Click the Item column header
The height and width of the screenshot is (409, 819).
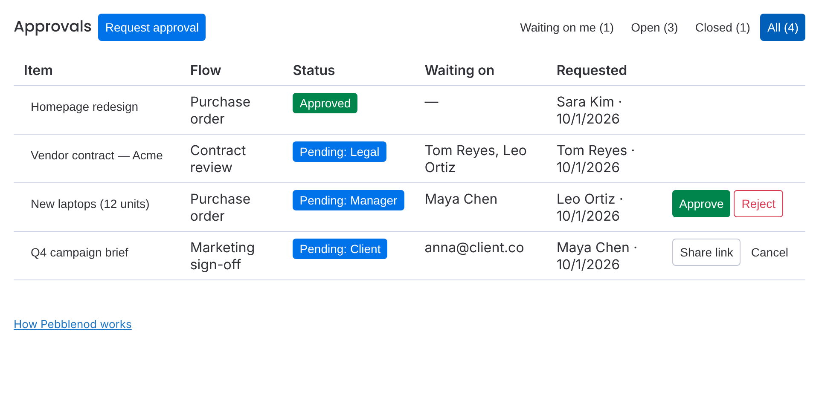(38, 70)
